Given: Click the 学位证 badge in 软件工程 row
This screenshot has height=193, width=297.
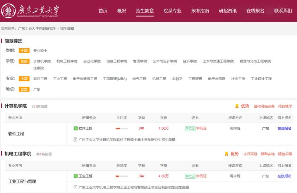Looking at the screenshot, I should coord(190,129).
